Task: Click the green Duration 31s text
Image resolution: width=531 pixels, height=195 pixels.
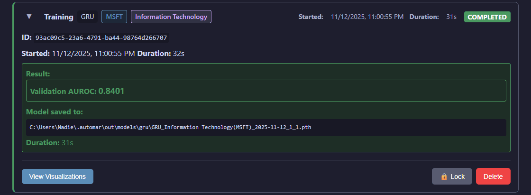Action: 49,143
